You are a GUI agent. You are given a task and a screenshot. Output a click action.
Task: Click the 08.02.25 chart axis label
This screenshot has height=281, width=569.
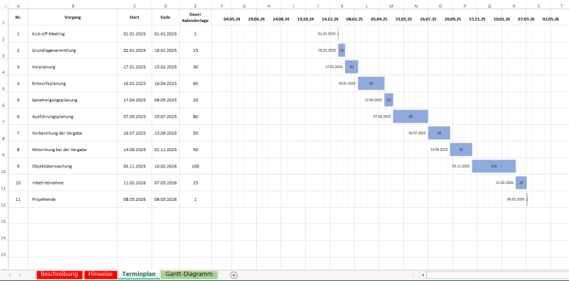[354, 19]
